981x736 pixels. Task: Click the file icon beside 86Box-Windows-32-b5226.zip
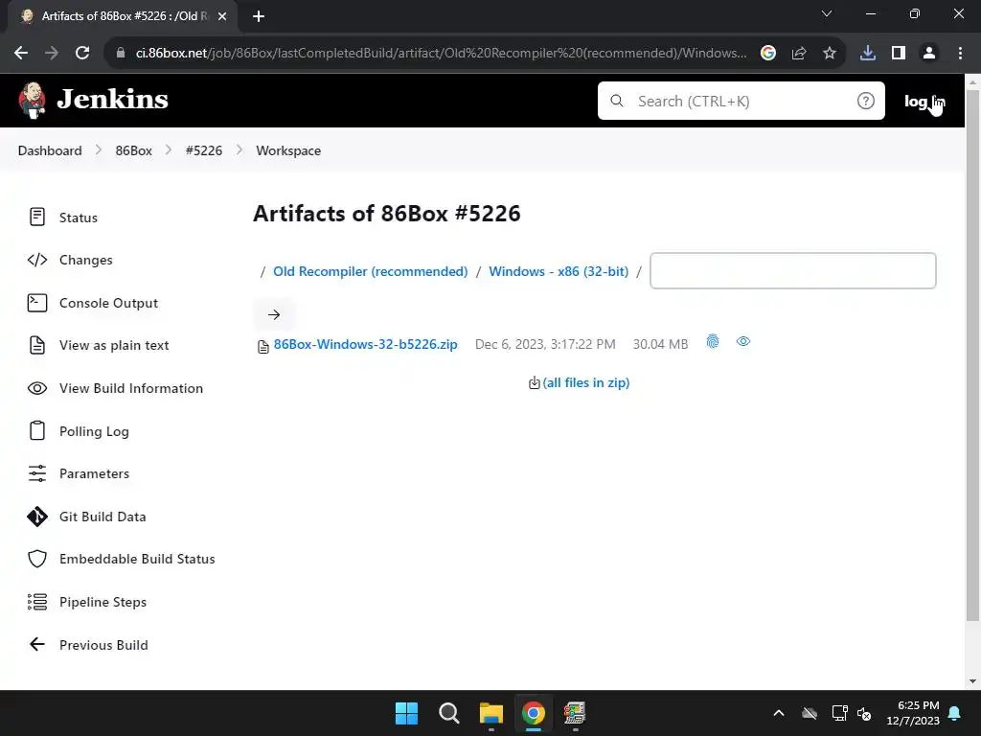(263, 346)
